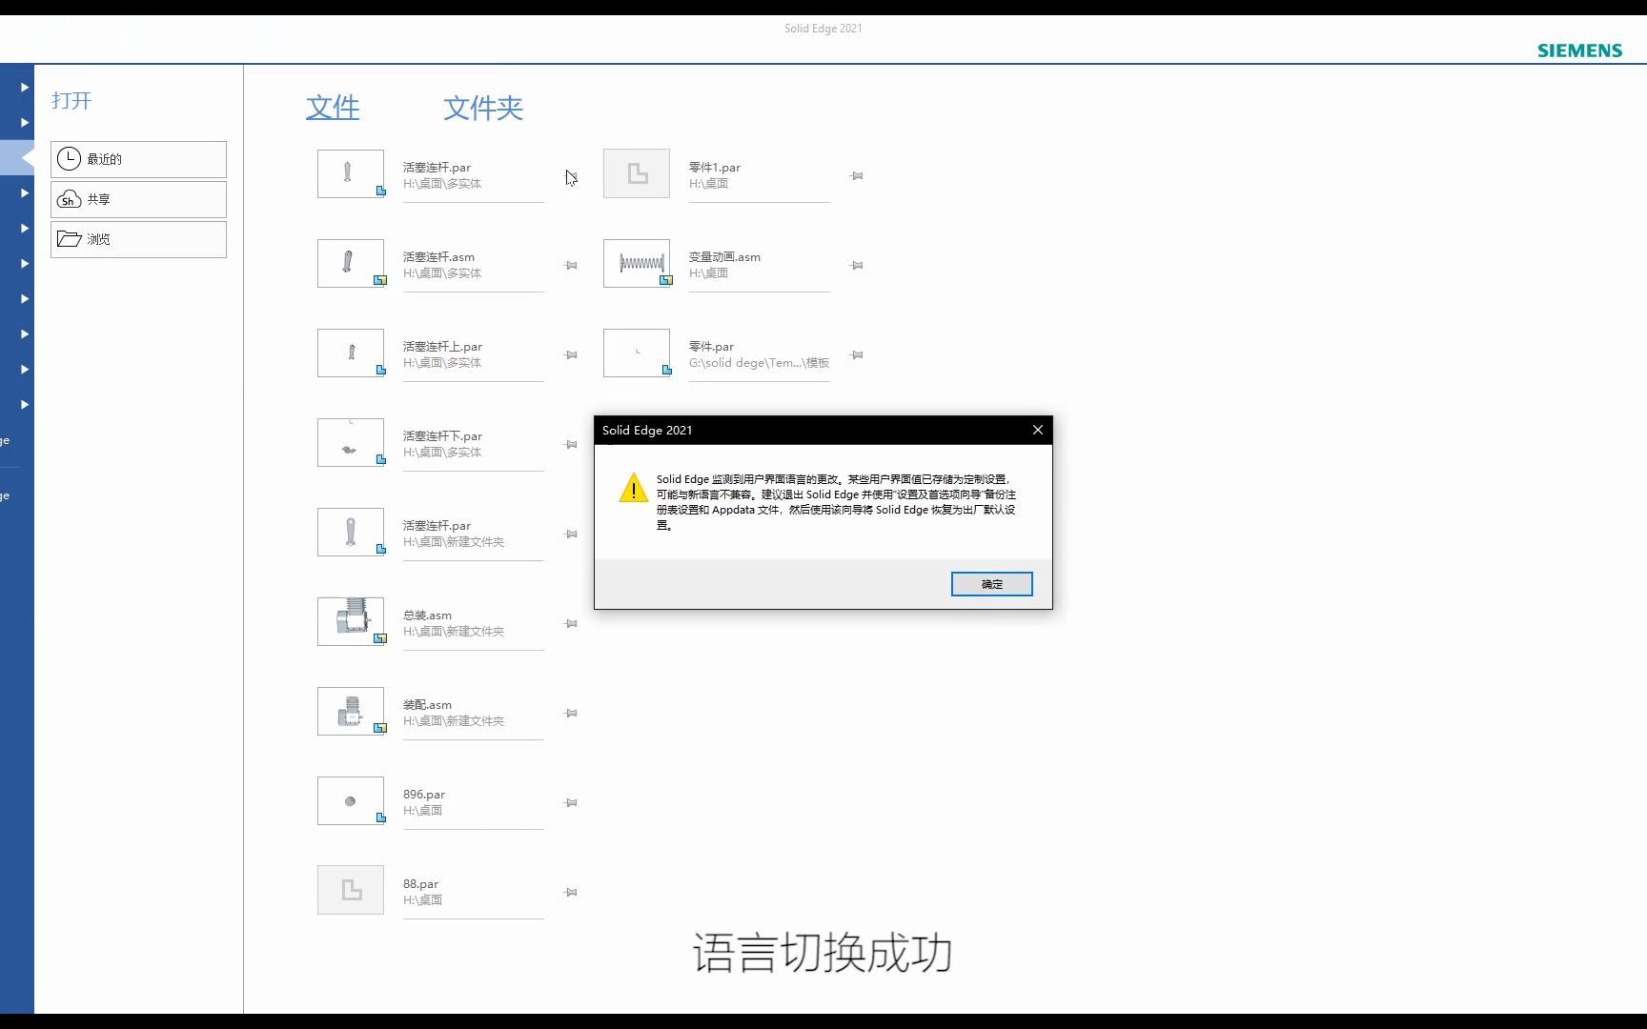This screenshot has width=1647, height=1029.
Task: Select file name 活塞连杆.asm
Action: click(x=438, y=257)
